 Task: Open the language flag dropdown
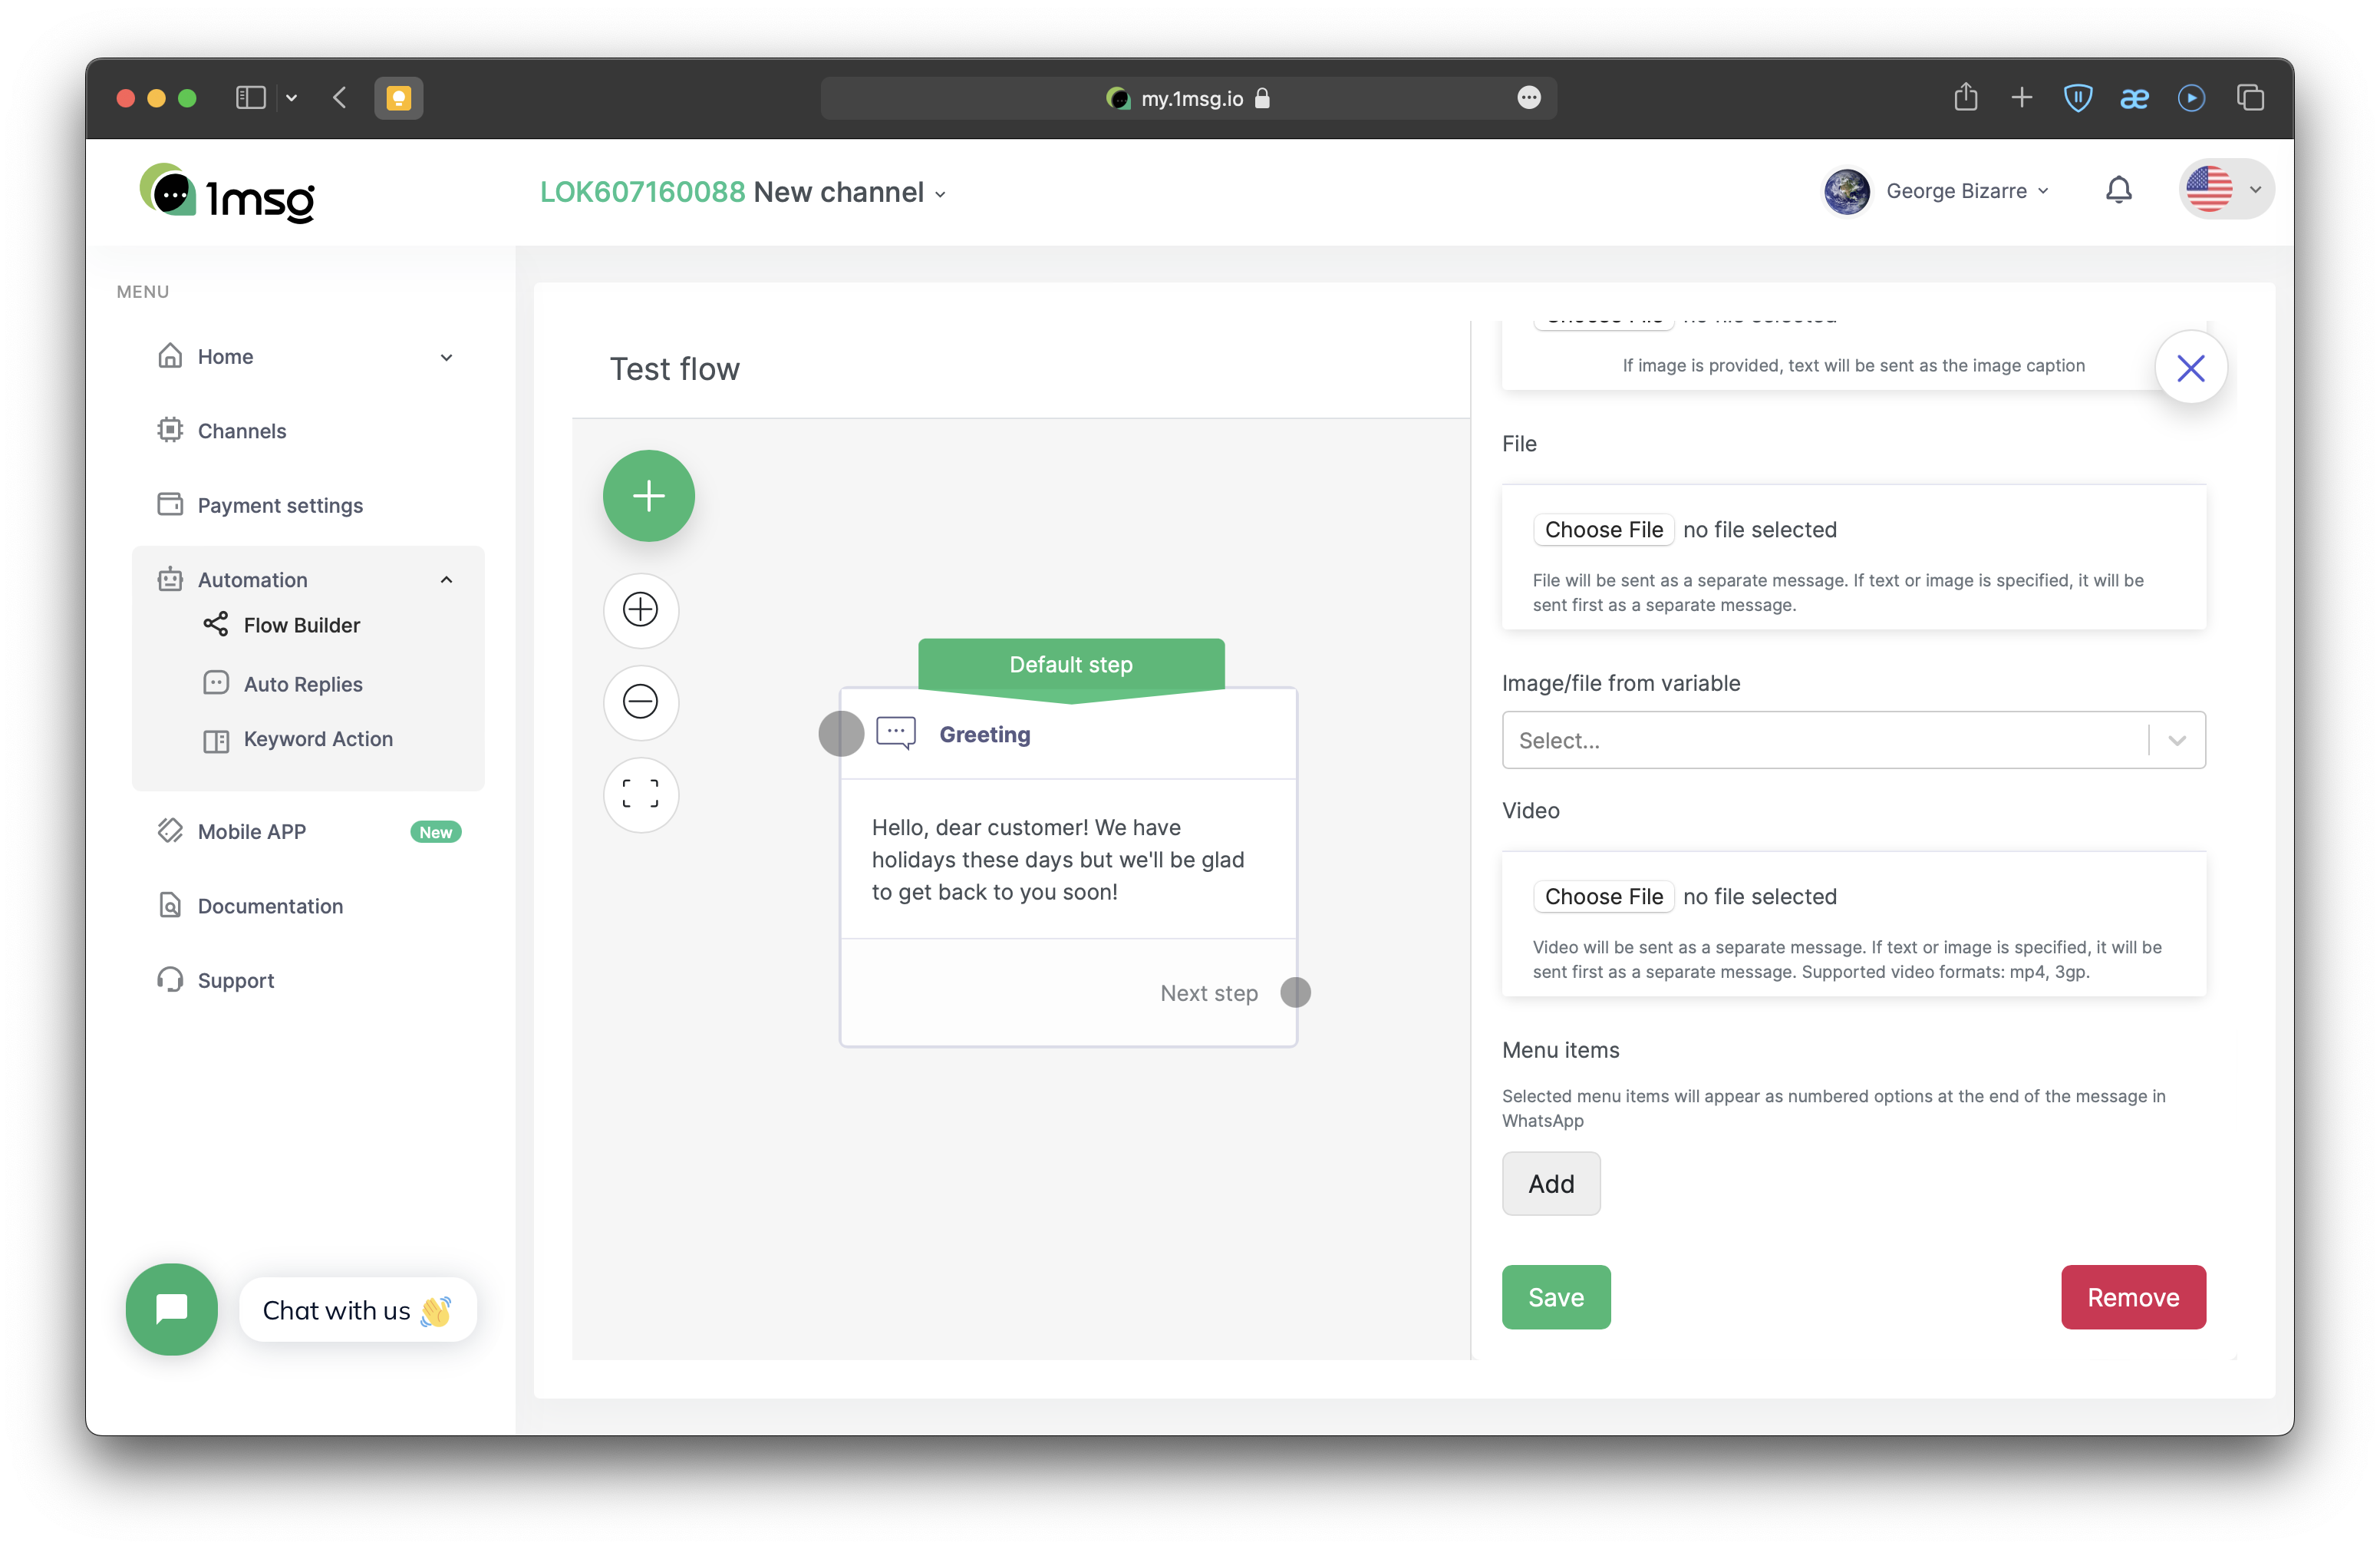(x=2226, y=190)
